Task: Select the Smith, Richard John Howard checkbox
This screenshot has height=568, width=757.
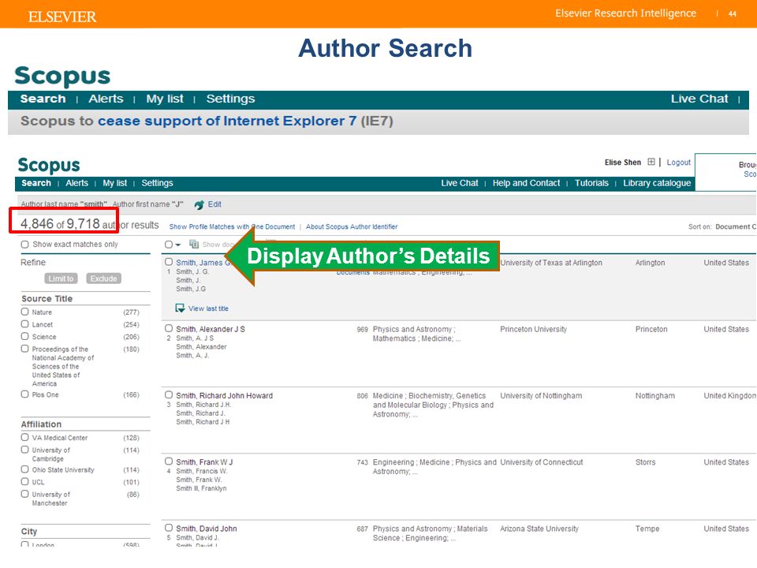Action: tap(169, 395)
